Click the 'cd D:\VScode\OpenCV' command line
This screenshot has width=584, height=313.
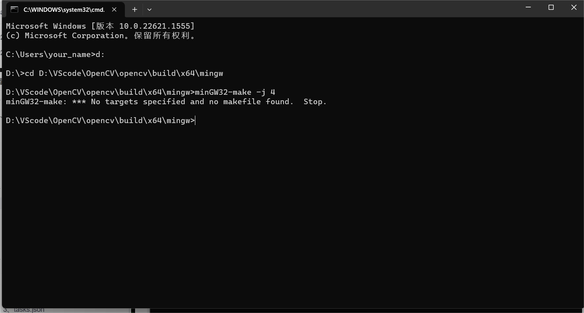coord(114,73)
